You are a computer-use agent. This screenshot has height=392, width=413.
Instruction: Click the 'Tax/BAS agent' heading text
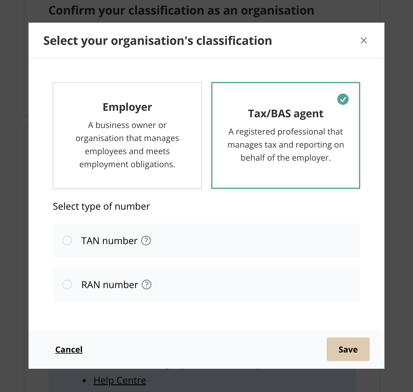(x=286, y=114)
